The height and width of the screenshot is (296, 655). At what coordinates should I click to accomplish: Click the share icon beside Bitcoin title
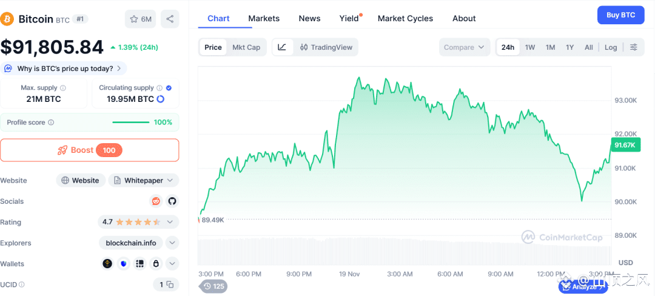click(170, 19)
